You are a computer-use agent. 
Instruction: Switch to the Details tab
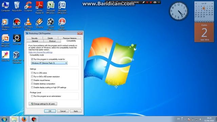point(50,38)
